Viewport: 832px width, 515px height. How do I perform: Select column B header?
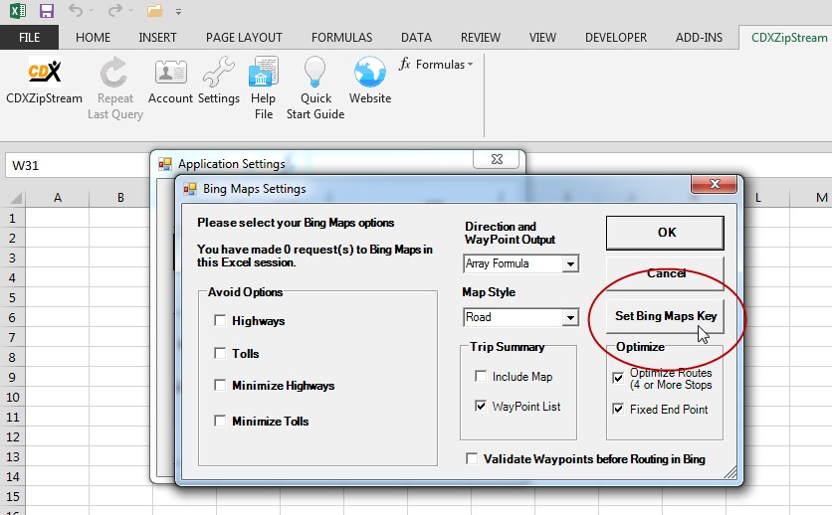[x=121, y=198]
